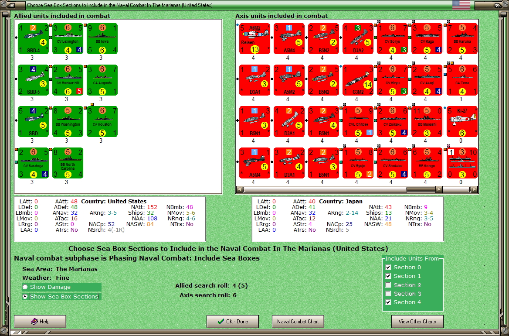Viewport: 509px width, 336px height.
Task: Click the Axis transport ships counter
Action: (x=462, y=163)
